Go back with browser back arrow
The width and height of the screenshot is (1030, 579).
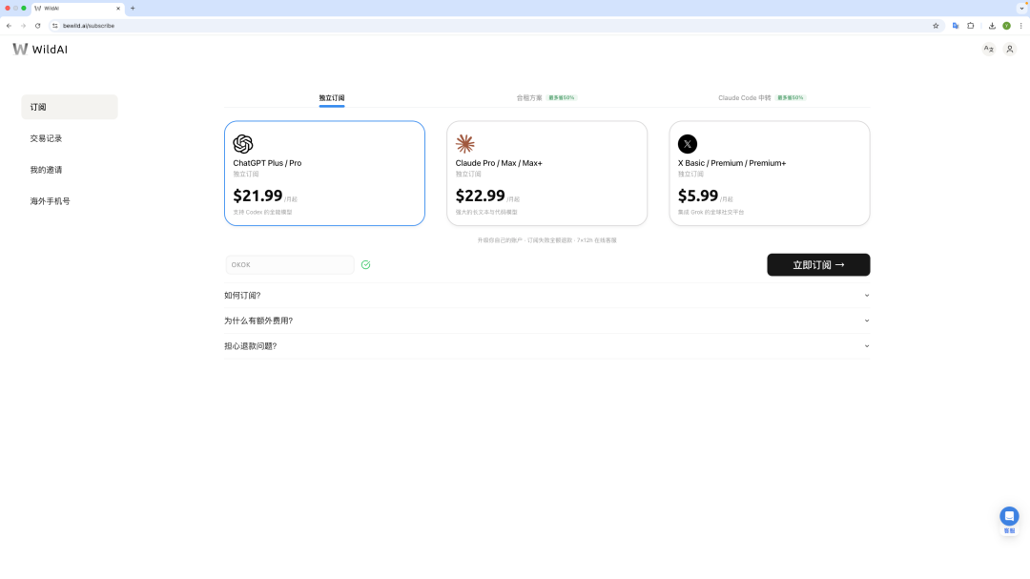[x=9, y=26]
